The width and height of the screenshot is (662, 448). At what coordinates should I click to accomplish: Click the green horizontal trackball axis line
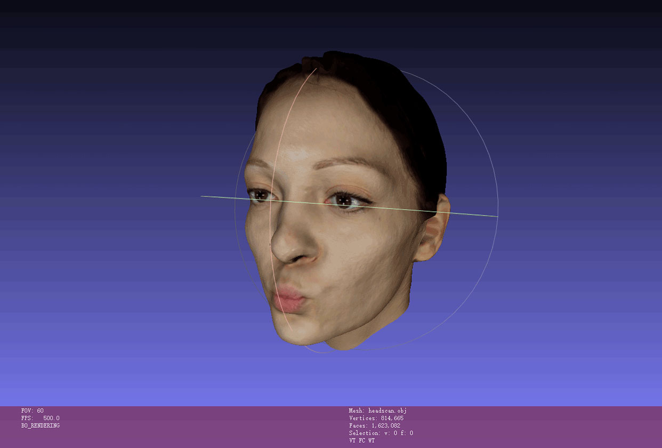(x=349, y=206)
